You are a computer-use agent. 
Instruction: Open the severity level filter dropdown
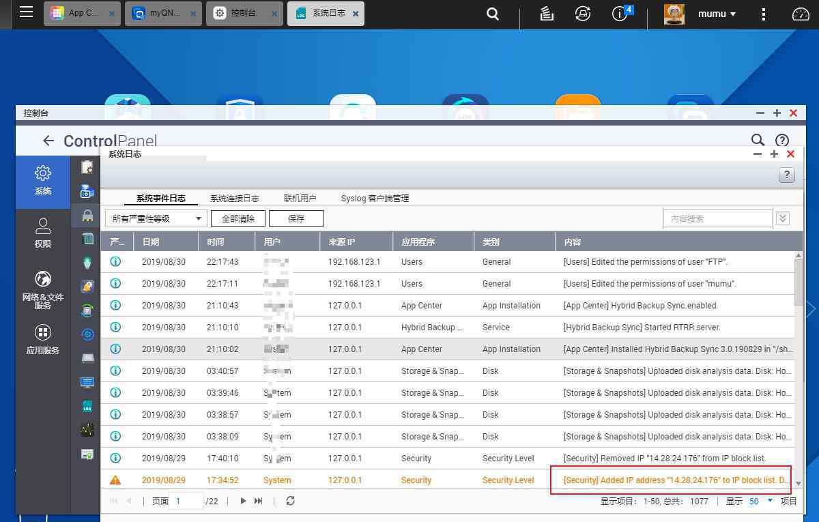pyautogui.click(x=156, y=218)
